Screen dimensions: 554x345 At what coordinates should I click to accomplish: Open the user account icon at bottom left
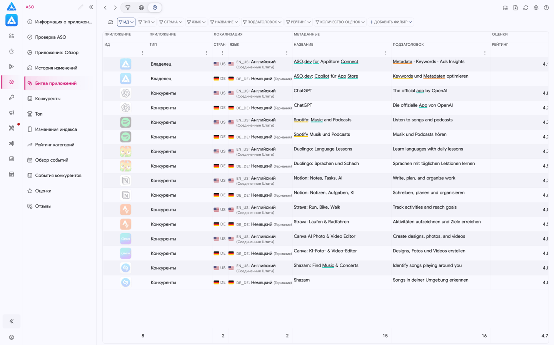click(x=12, y=337)
